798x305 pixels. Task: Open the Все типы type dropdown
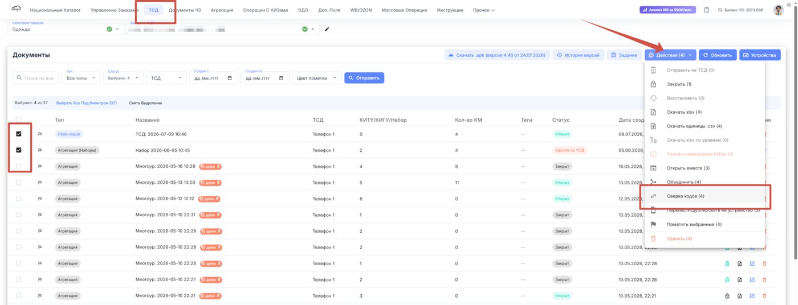[82, 78]
